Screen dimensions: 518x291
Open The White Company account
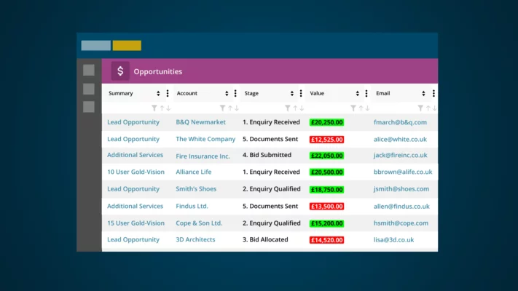coord(205,139)
